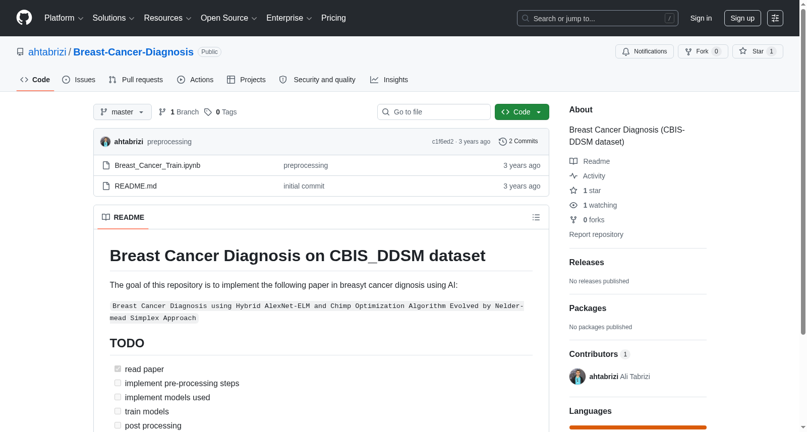This screenshot has height=432, width=807.
Task: Open the Report repository link
Action: click(596, 234)
